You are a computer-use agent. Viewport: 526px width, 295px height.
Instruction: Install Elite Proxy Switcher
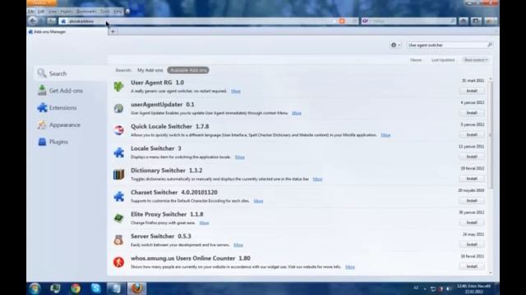pyautogui.click(x=472, y=222)
